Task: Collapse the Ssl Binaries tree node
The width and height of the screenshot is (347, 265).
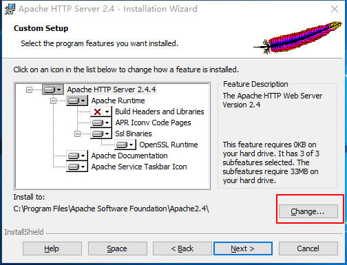Action: (x=77, y=134)
